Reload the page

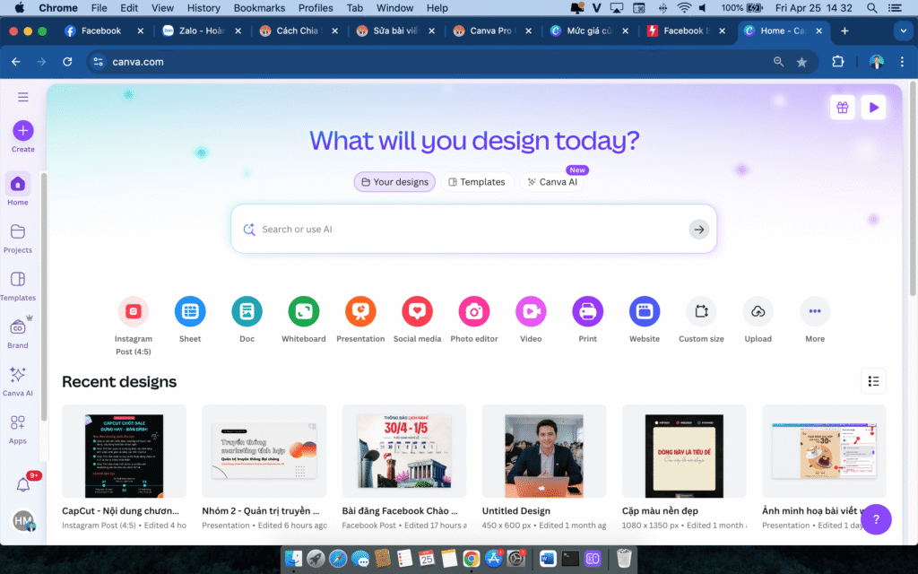(x=67, y=62)
